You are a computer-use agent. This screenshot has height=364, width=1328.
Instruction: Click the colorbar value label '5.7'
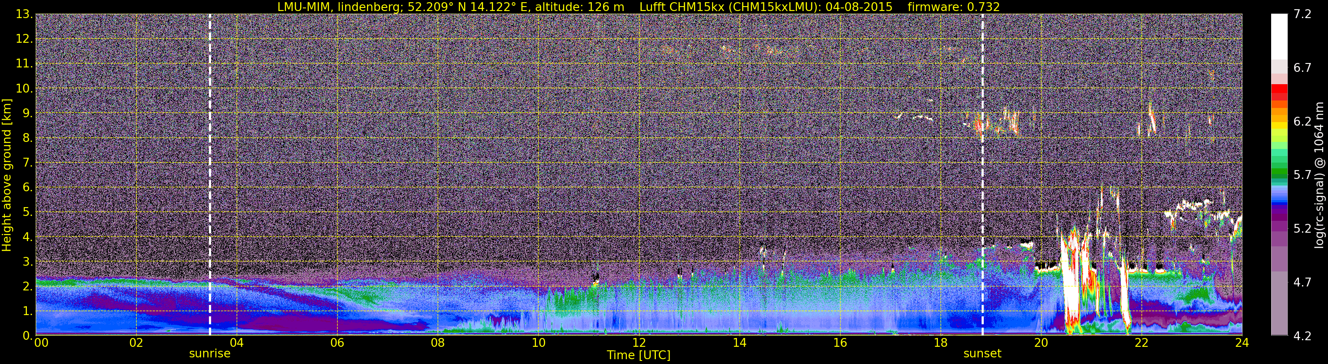click(x=1302, y=175)
